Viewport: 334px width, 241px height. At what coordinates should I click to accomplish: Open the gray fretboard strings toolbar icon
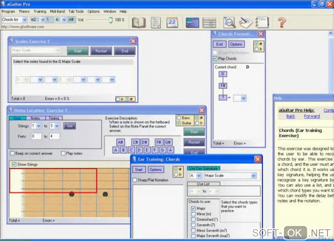[x=209, y=23]
